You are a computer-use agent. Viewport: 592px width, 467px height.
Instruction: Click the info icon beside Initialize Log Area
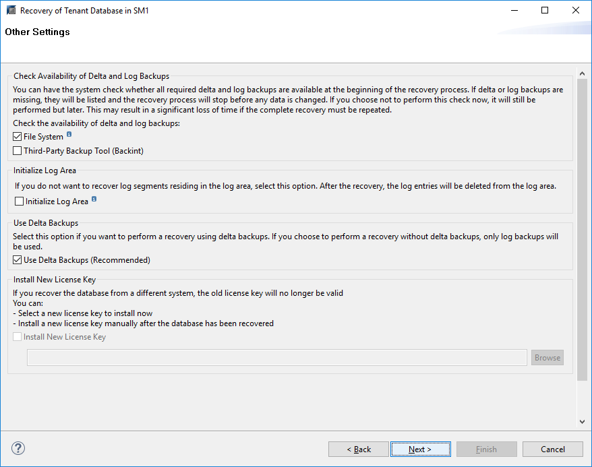coord(94,199)
